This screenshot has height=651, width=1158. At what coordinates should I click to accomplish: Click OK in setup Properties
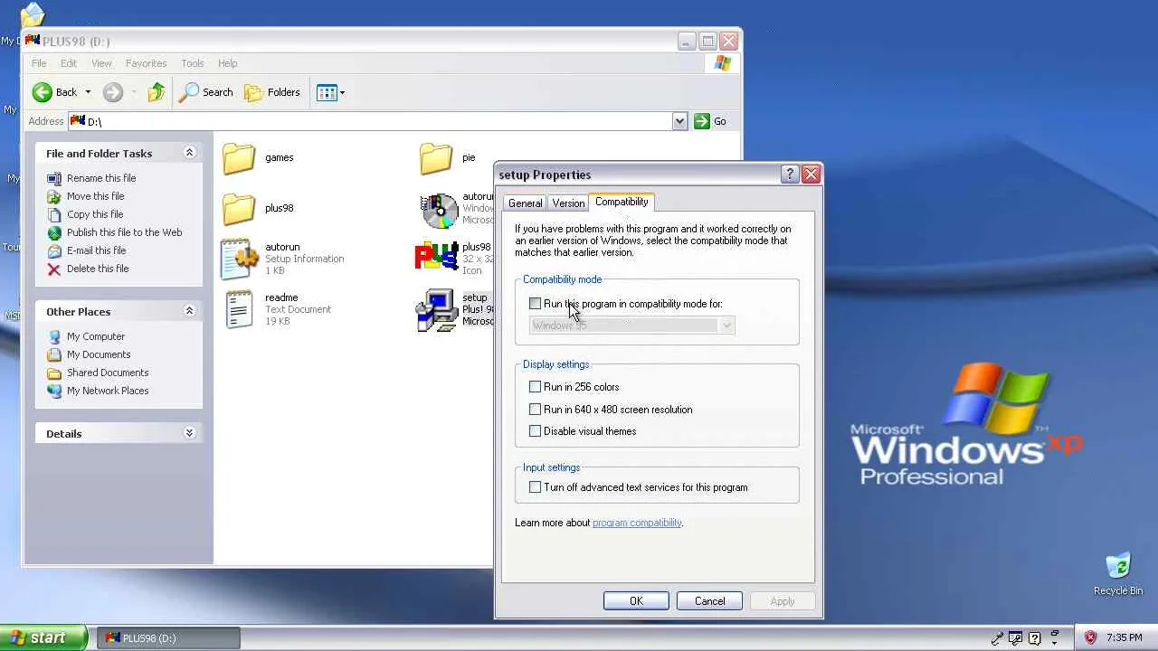(x=636, y=601)
